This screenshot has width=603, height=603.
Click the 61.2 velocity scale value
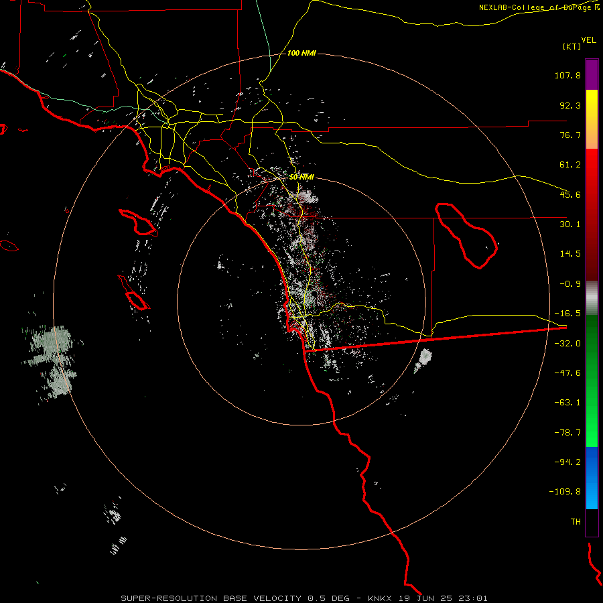[570, 165]
